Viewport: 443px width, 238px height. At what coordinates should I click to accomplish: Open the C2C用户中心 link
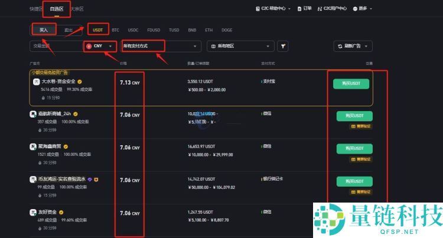pyautogui.click(x=335, y=9)
